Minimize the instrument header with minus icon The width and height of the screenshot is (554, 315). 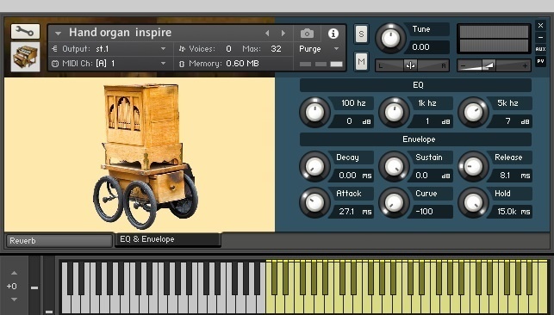540,37
